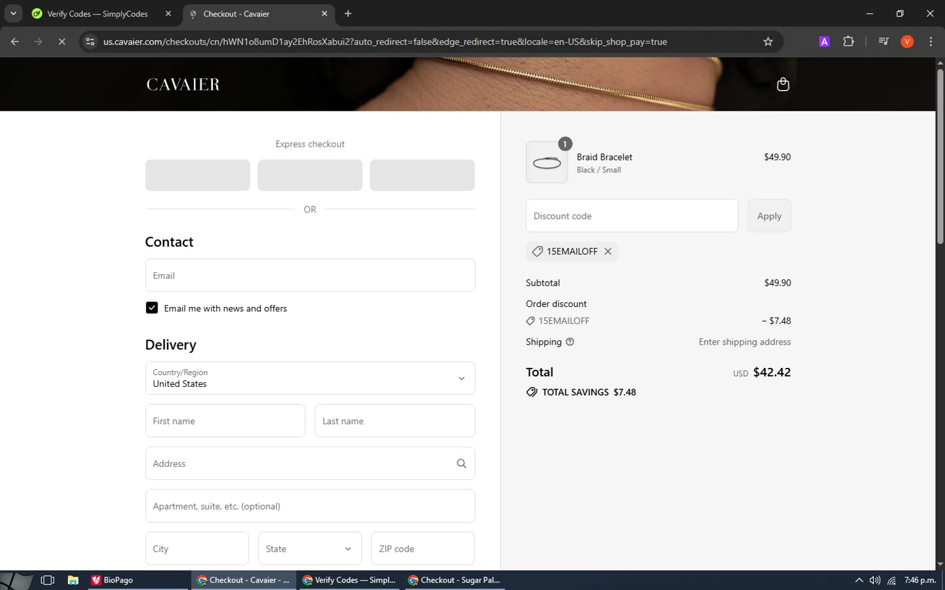The width and height of the screenshot is (945, 590).
Task: Uncheck Email me with news and offers
Action: (x=152, y=308)
